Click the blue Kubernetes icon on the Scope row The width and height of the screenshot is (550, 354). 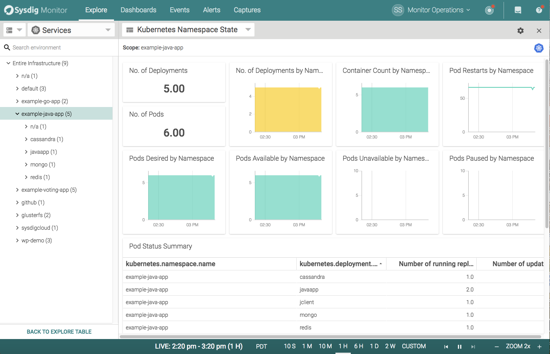[538, 48]
